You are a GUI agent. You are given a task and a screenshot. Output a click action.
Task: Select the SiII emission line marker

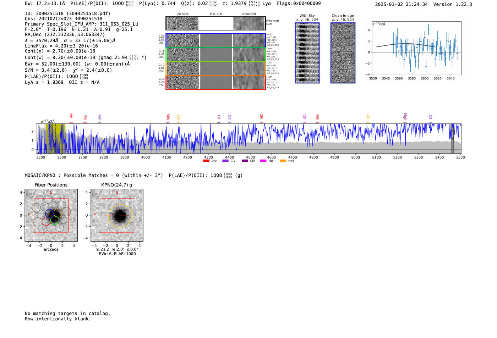pos(85,119)
